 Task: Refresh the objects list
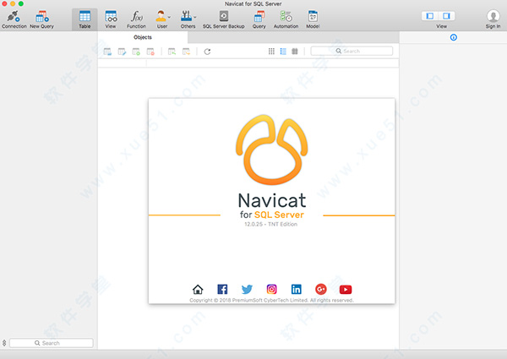tap(207, 52)
